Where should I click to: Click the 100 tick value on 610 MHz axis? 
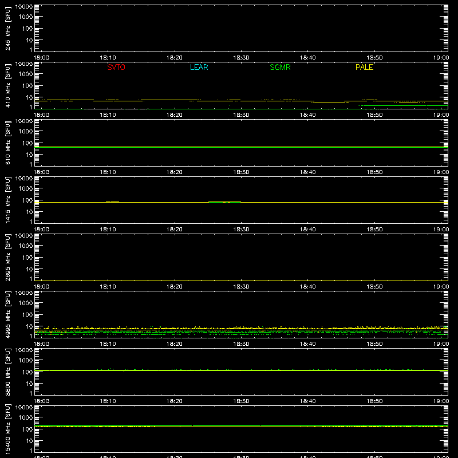[x=27, y=143]
